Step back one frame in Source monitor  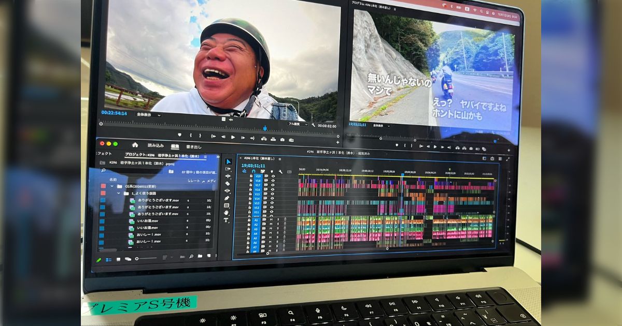coord(223,137)
